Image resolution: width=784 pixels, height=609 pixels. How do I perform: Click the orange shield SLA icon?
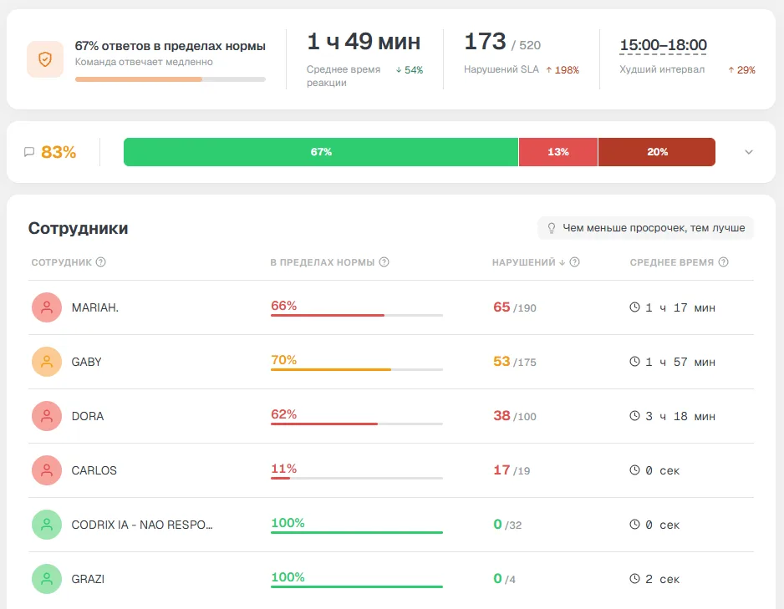(45, 59)
